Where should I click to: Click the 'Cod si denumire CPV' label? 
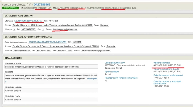(115, 63)
